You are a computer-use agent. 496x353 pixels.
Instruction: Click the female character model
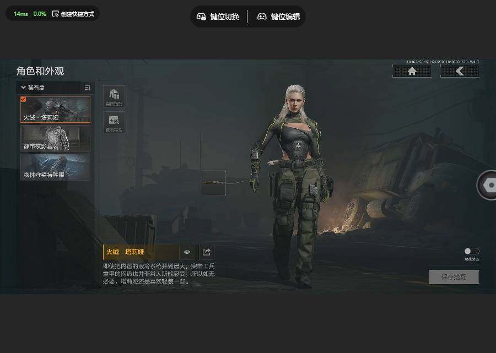[x=293, y=187]
